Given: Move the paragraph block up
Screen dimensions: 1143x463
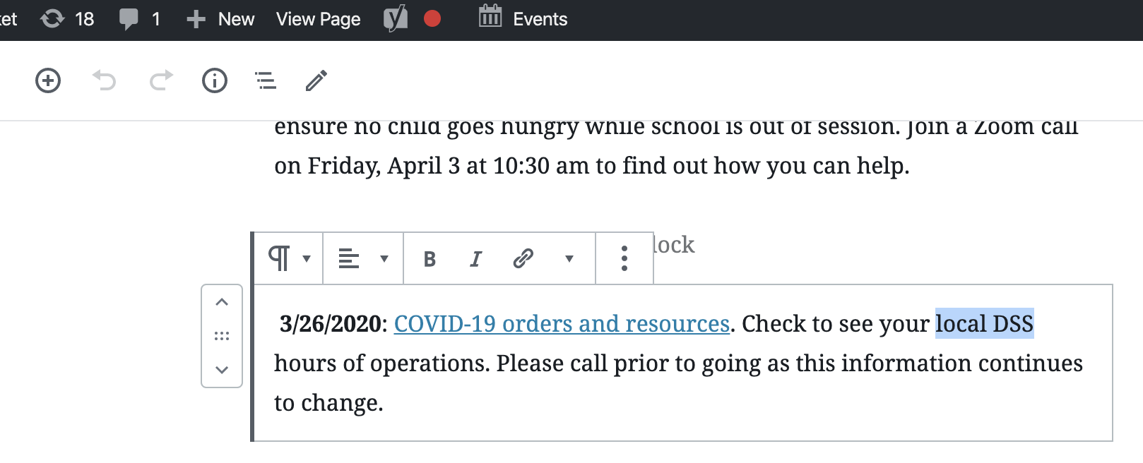Looking at the screenshot, I should pos(222,302).
